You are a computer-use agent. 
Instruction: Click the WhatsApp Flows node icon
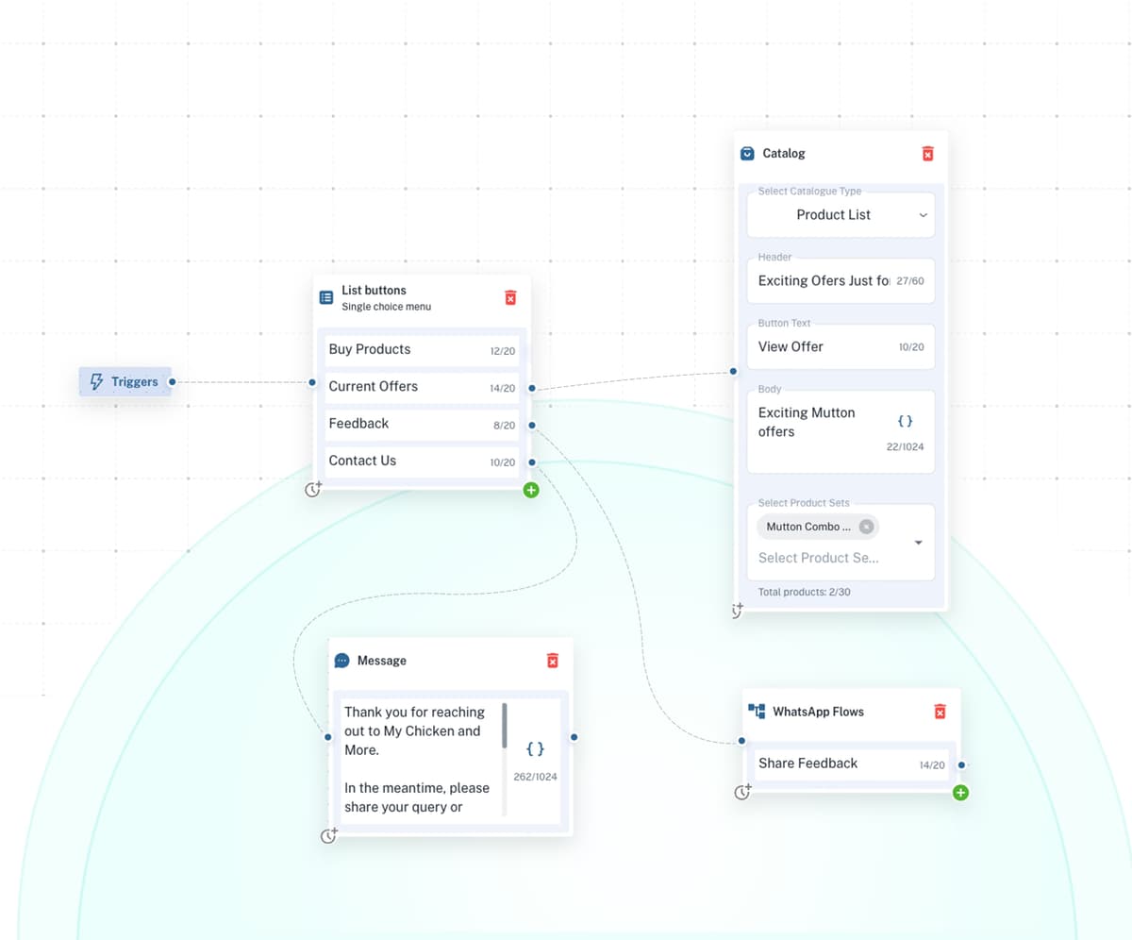pyautogui.click(x=757, y=712)
